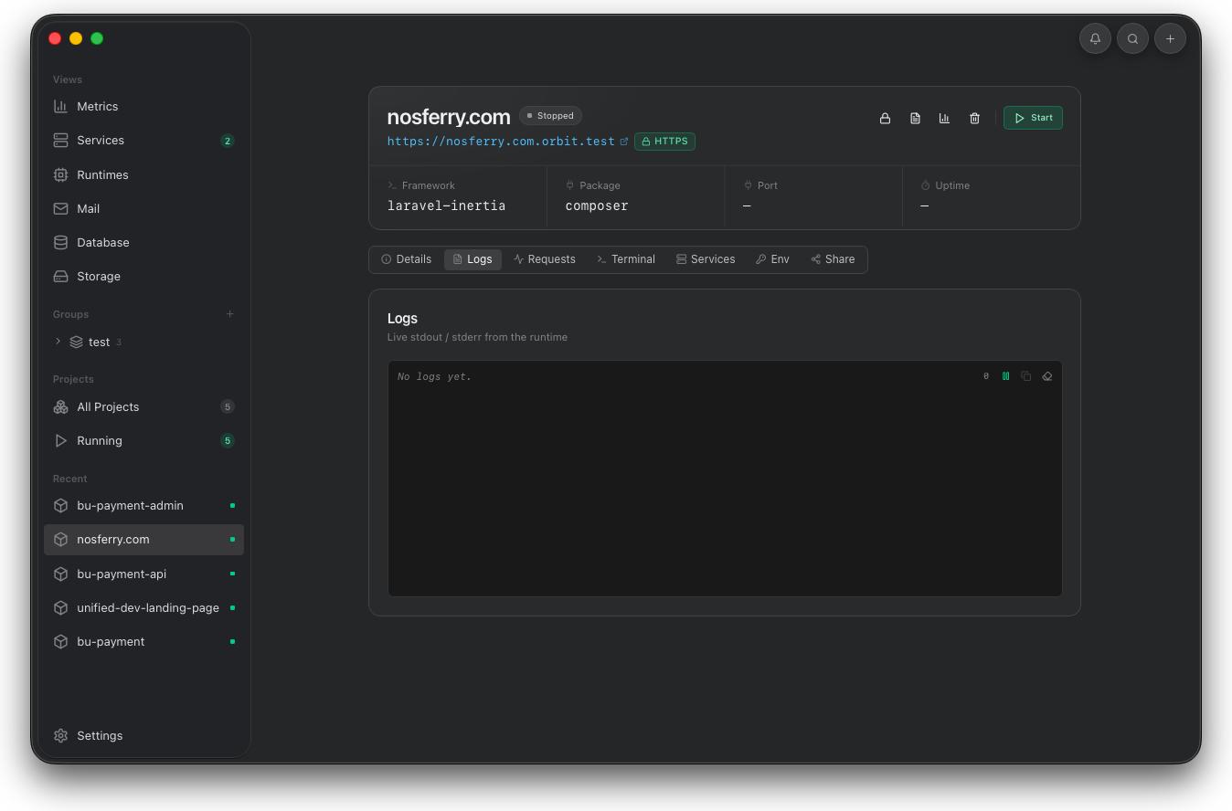
Task: Click the Stopped status badge
Action: click(550, 116)
